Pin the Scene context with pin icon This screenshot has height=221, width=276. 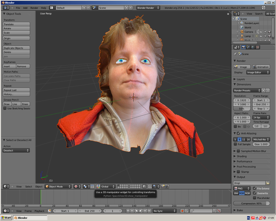coord(235,54)
